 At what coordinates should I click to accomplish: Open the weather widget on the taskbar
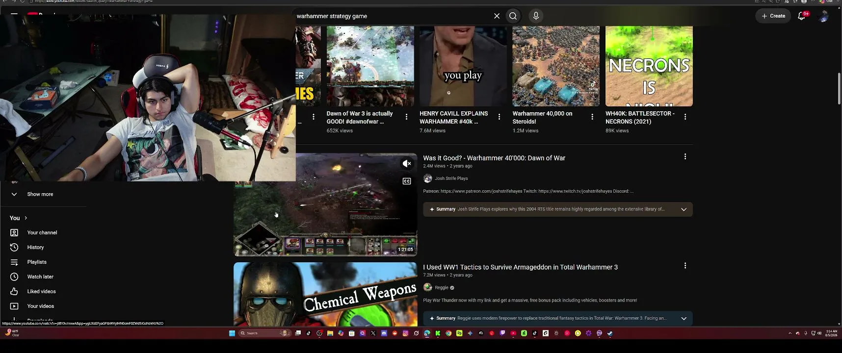[x=11, y=333]
